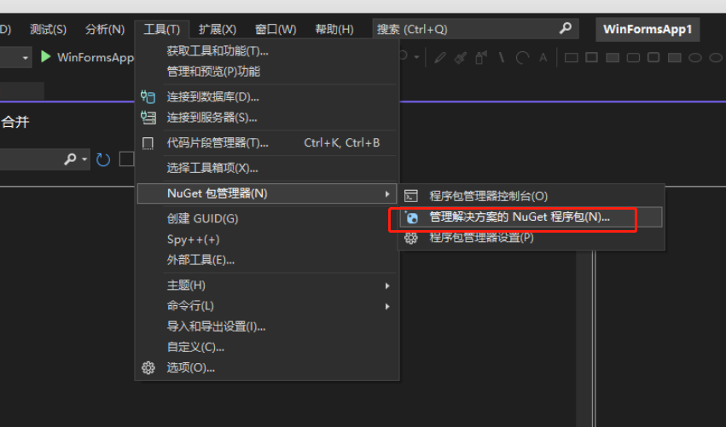
Task: Choose 导入和导出设置(I)... menu entry
Action: tap(267, 326)
